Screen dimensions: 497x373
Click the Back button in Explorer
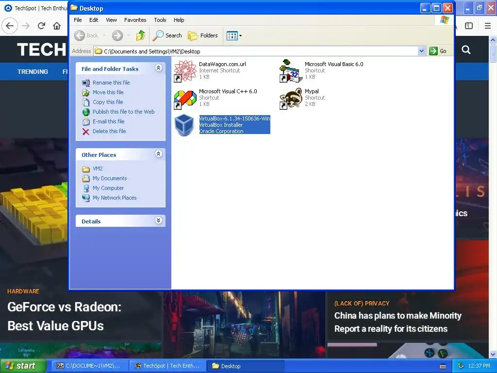pos(86,35)
